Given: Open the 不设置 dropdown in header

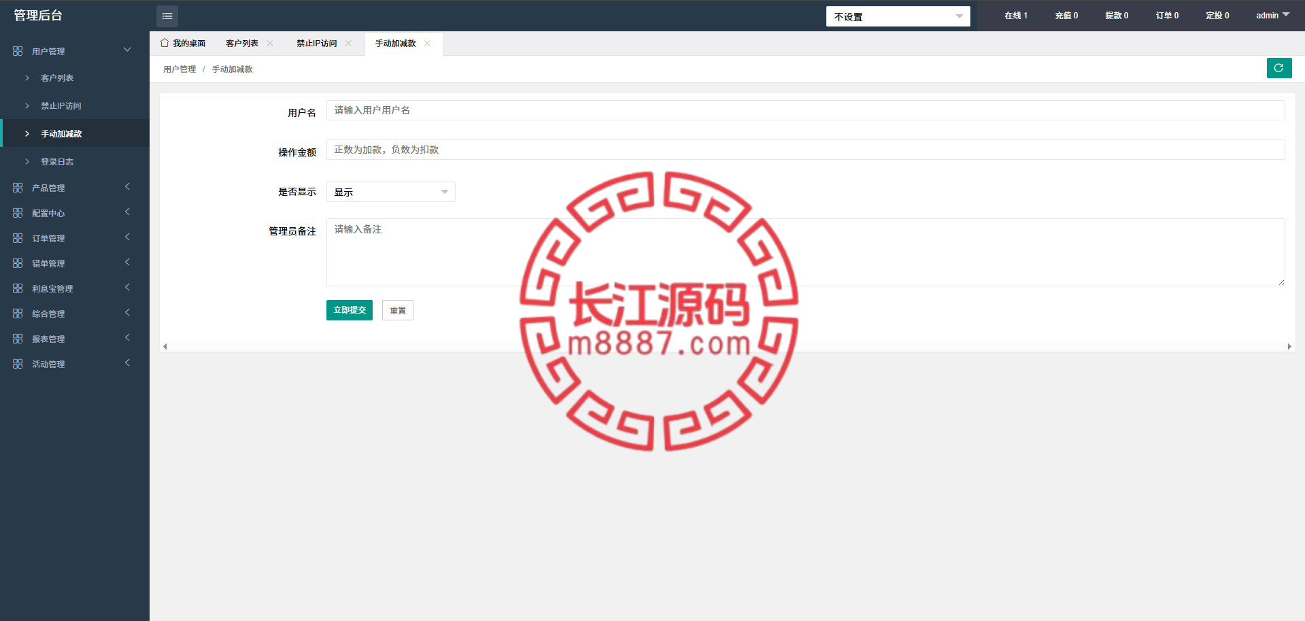Looking at the screenshot, I should pyautogui.click(x=898, y=16).
